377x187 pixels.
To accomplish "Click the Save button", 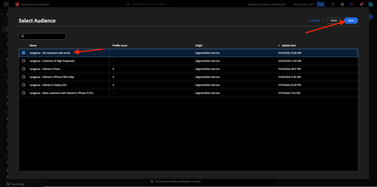I will 351,21.
